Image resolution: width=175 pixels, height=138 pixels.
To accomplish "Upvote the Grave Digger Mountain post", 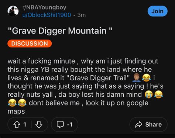I will 17,124.
